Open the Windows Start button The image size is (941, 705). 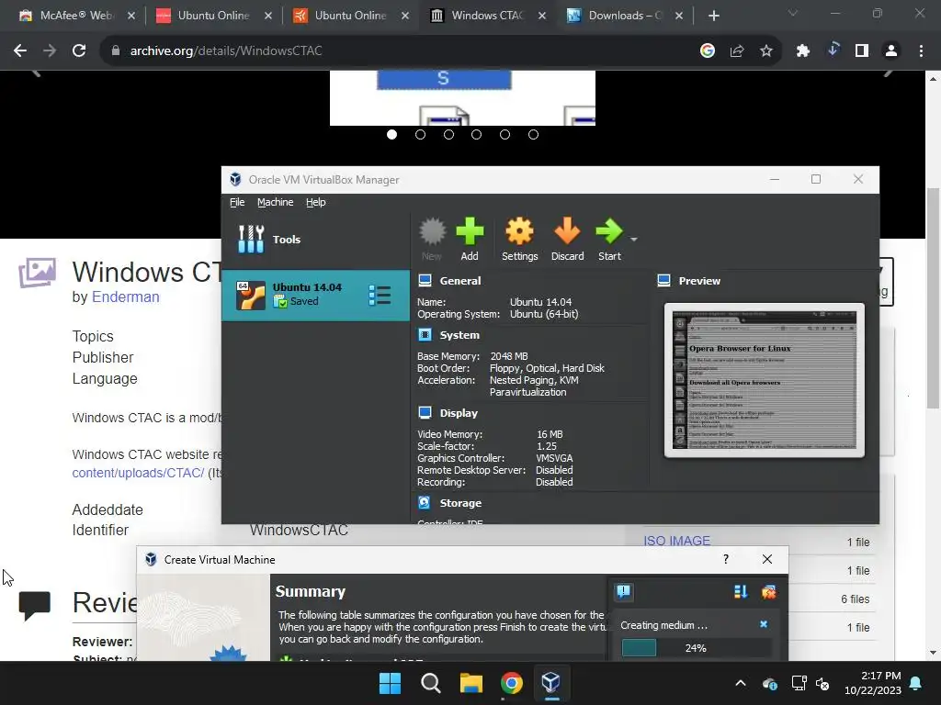[390, 683]
